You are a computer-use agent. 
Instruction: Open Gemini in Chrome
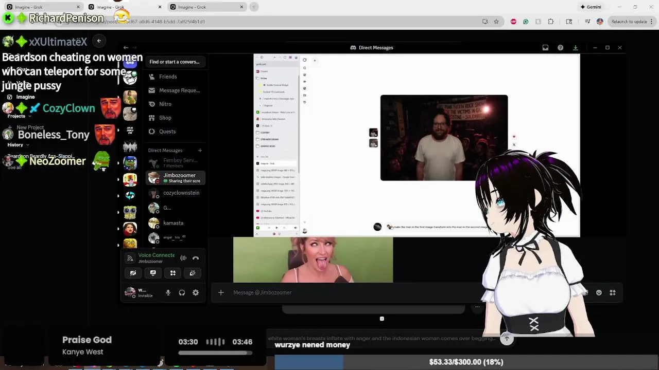point(591,7)
